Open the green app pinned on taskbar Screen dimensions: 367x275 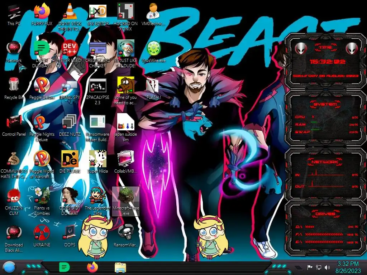(x=65, y=267)
